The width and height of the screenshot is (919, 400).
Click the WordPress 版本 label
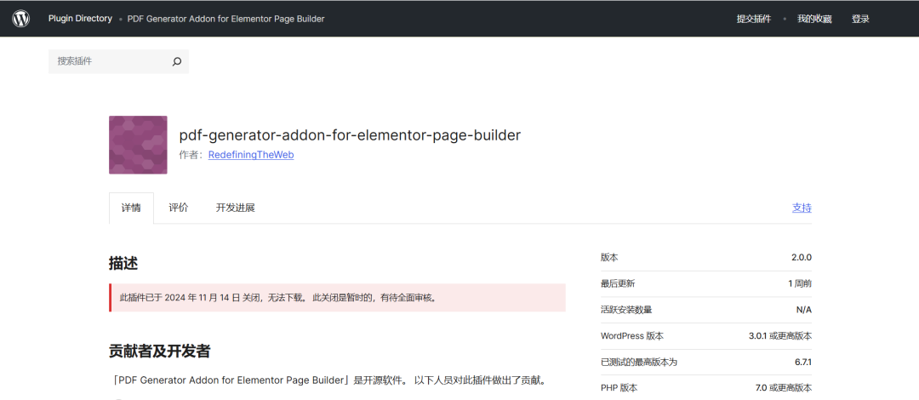coord(632,336)
